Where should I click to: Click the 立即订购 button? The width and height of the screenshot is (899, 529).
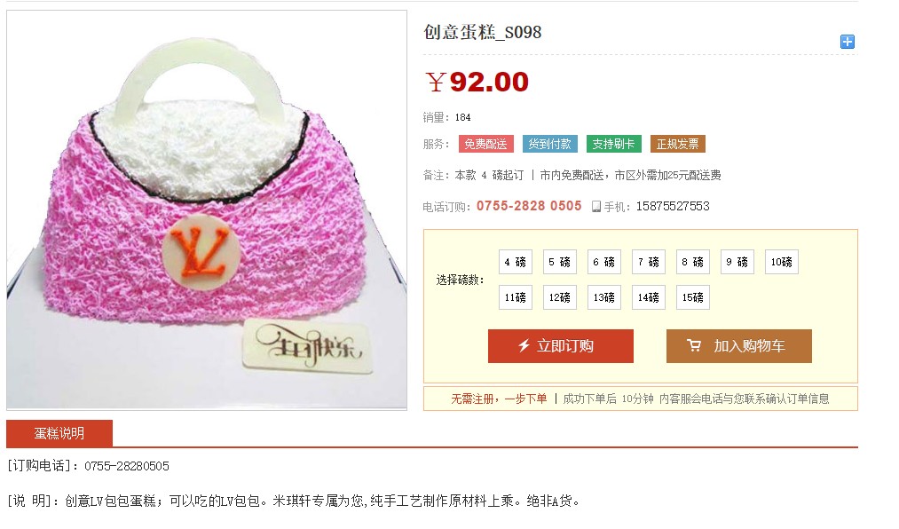[x=561, y=346]
